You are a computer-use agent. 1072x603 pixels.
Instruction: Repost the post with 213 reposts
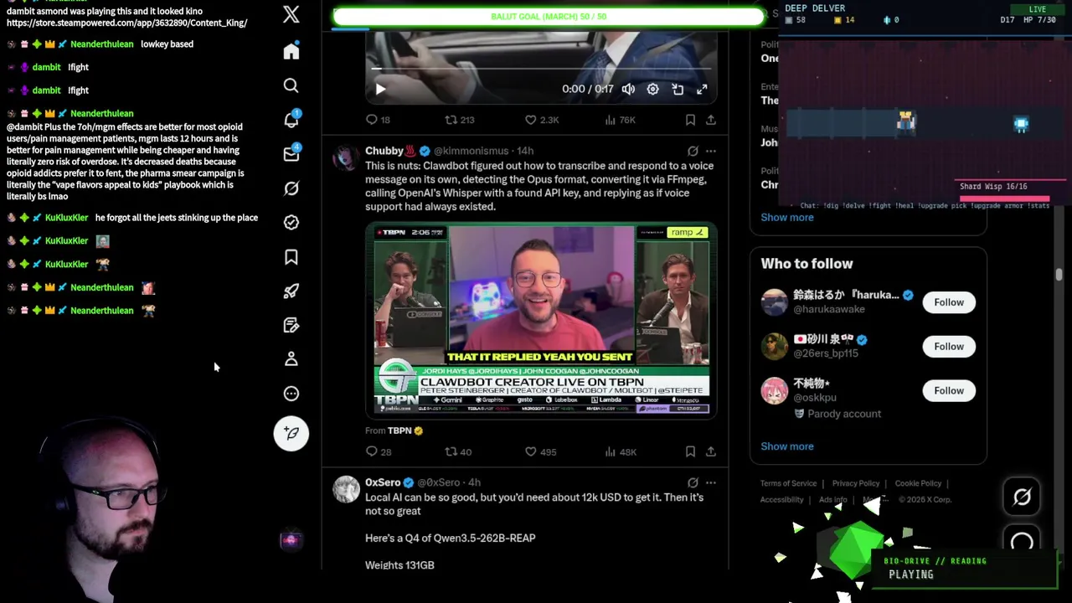coord(460,120)
